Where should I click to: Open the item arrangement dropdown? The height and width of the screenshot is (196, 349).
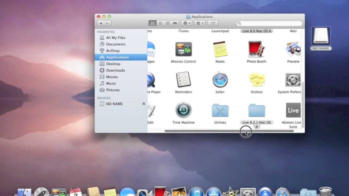click(200, 23)
